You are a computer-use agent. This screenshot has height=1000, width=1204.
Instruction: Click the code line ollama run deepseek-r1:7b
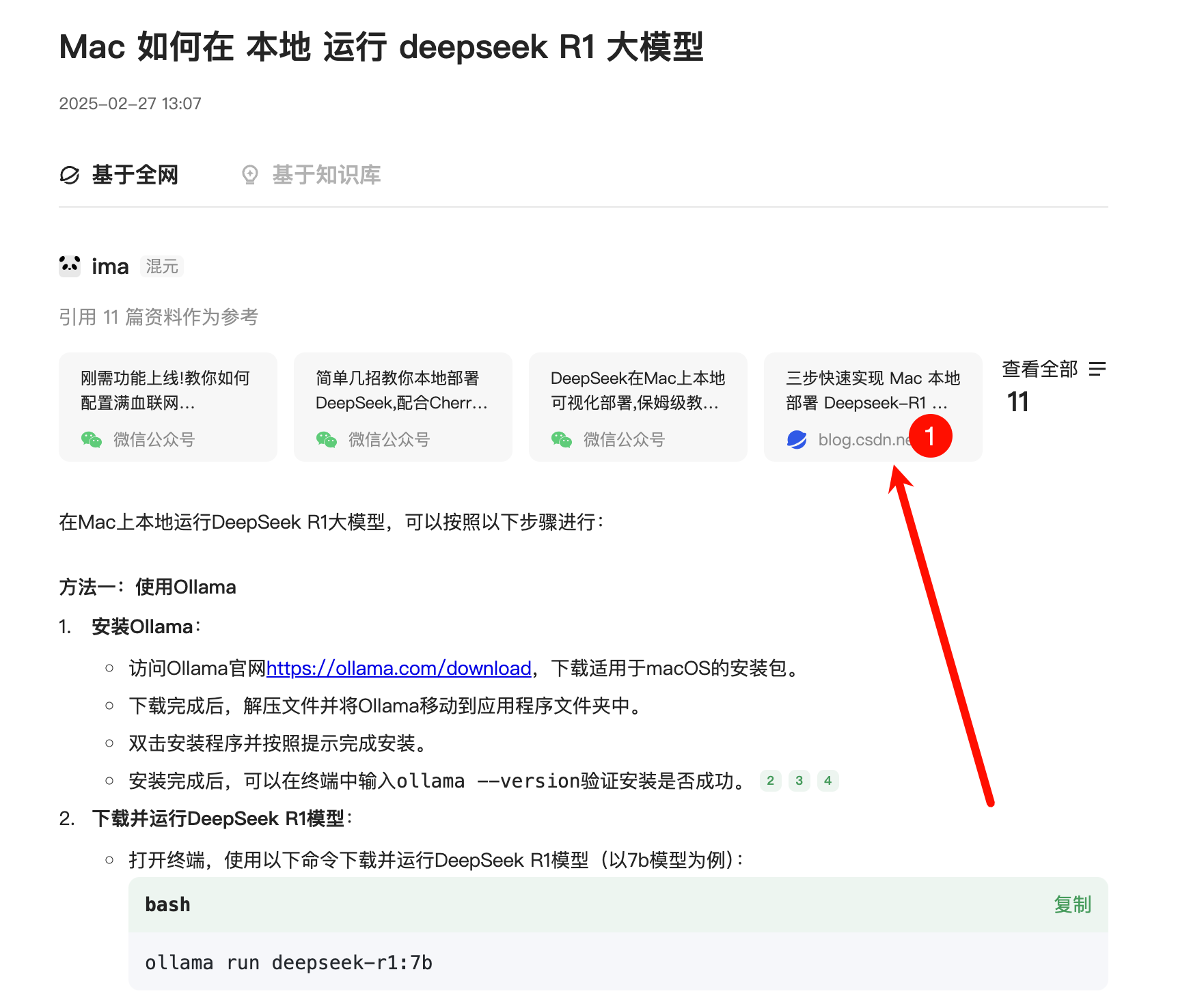[x=289, y=962]
